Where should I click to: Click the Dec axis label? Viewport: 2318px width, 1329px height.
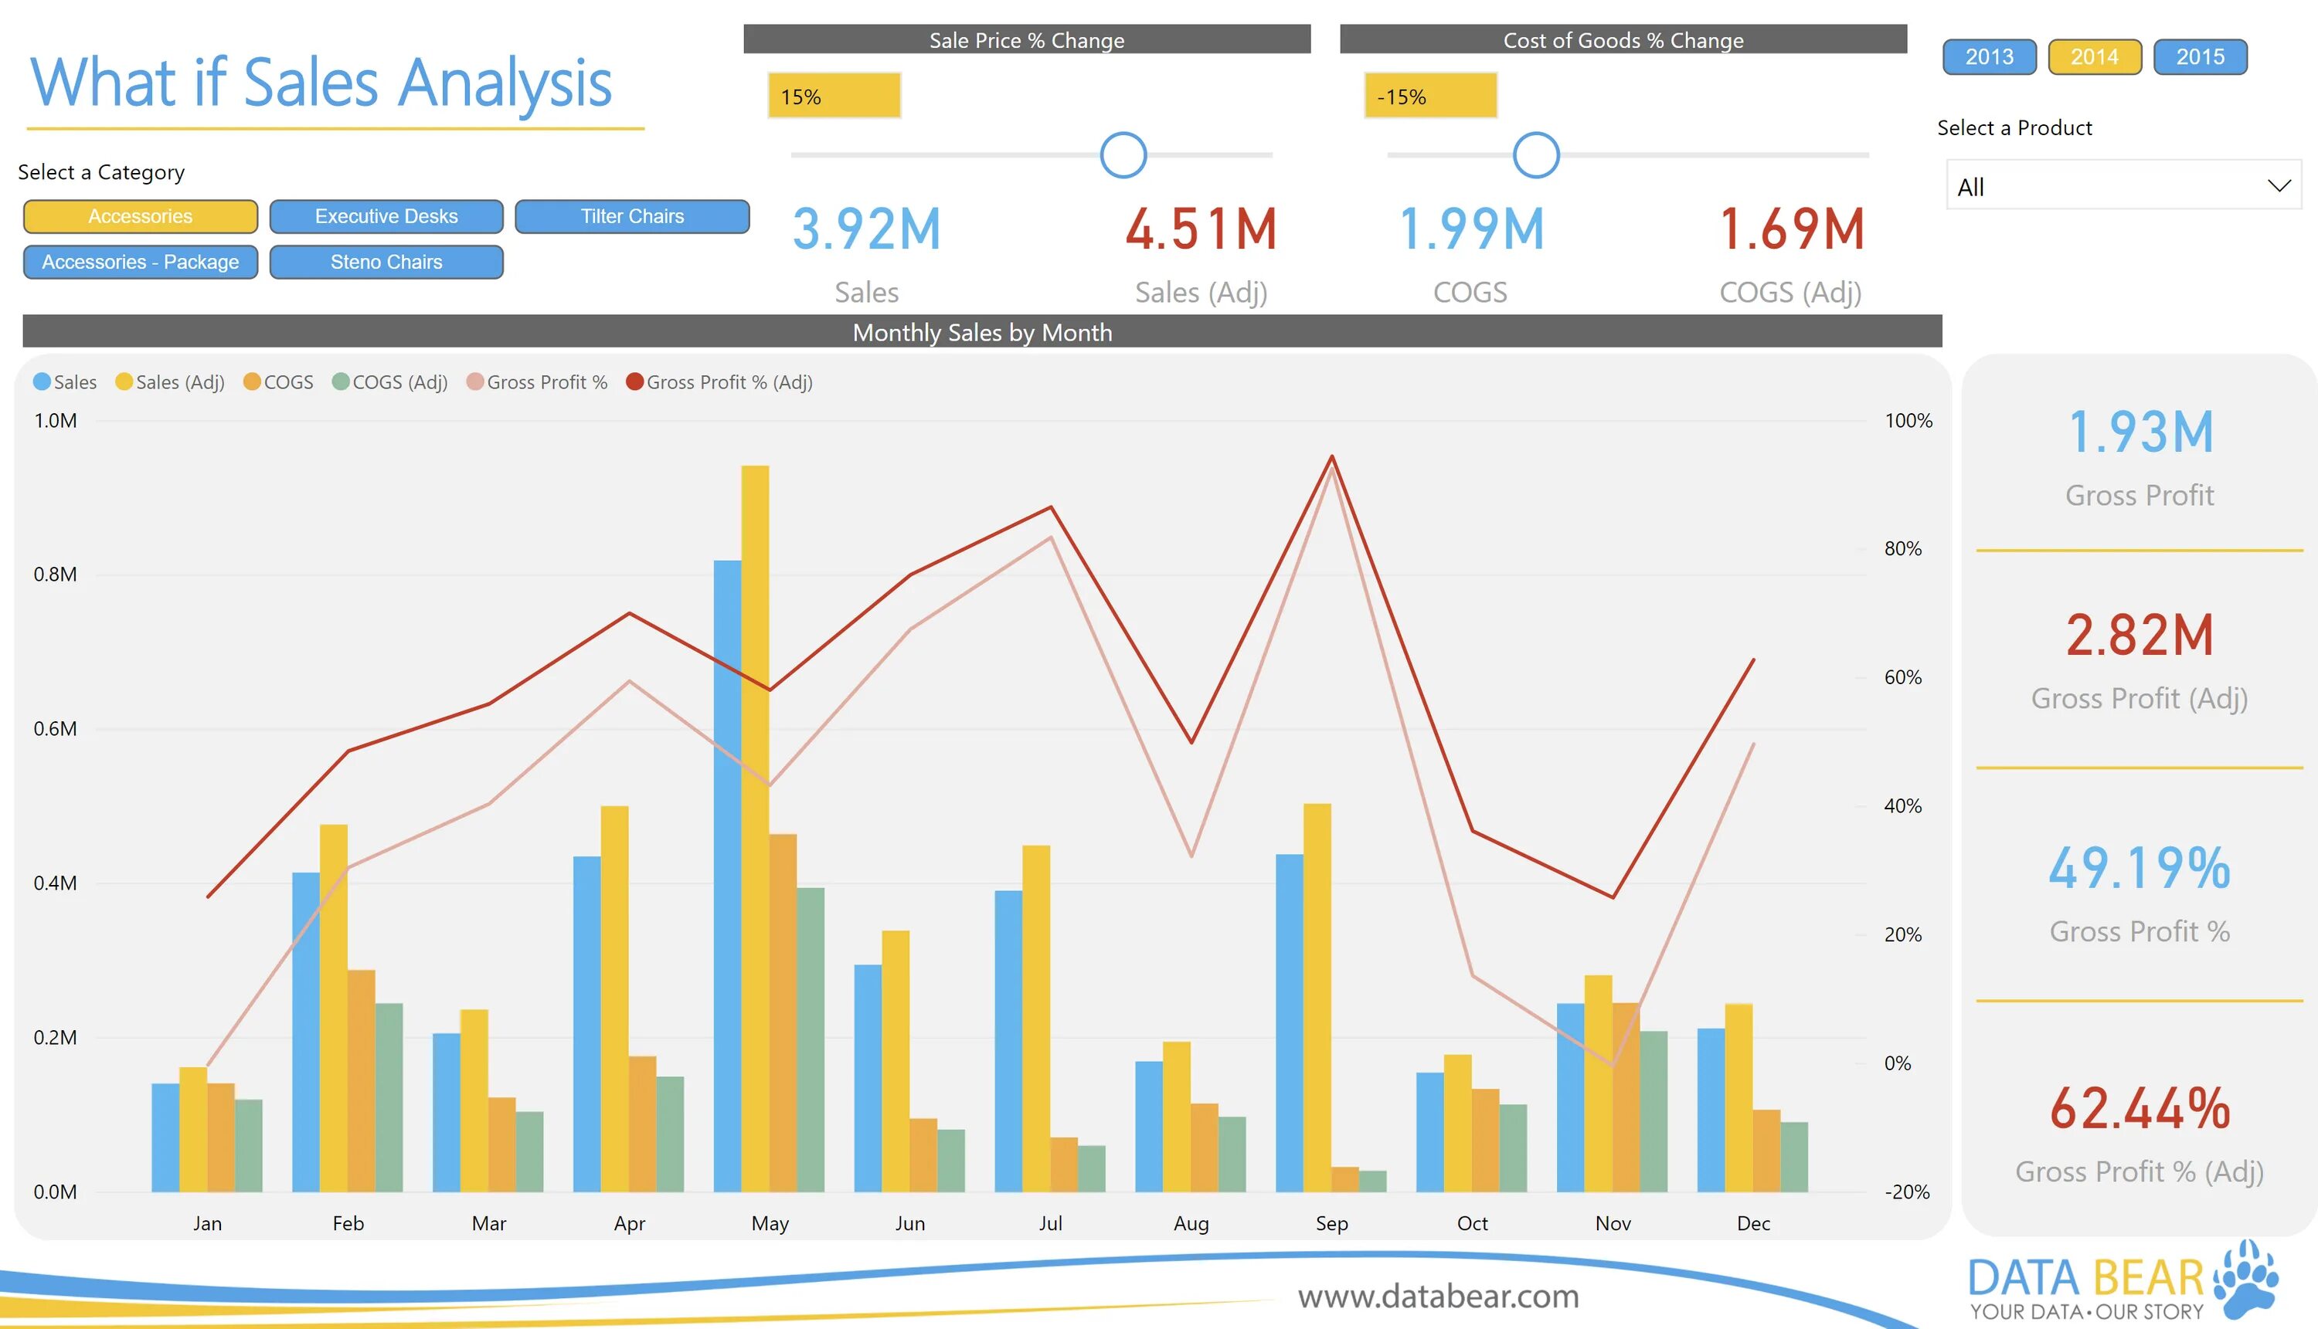coord(1754,1223)
